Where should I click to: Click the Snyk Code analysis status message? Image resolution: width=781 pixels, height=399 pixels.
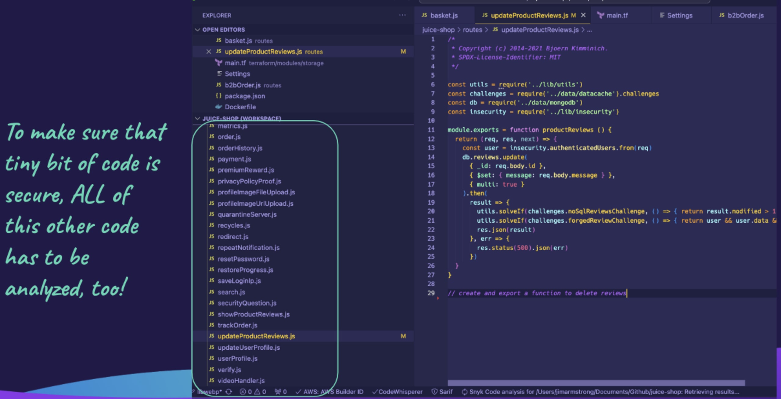pyautogui.click(x=600, y=392)
